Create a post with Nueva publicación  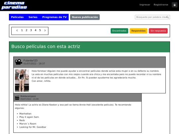click(85, 17)
